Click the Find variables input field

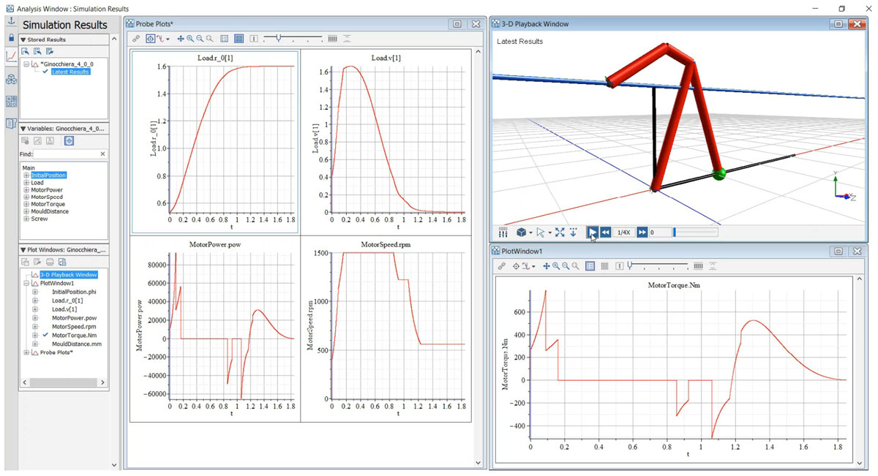point(65,154)
